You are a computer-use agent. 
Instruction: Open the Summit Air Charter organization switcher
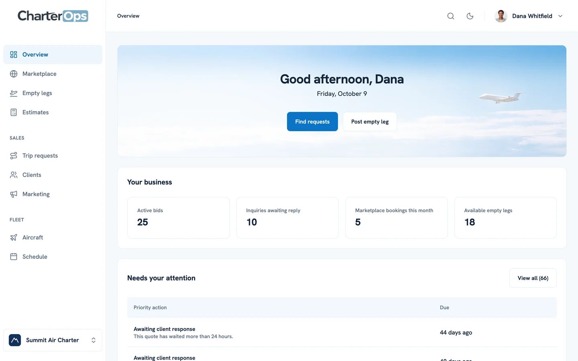coord(53,340)
